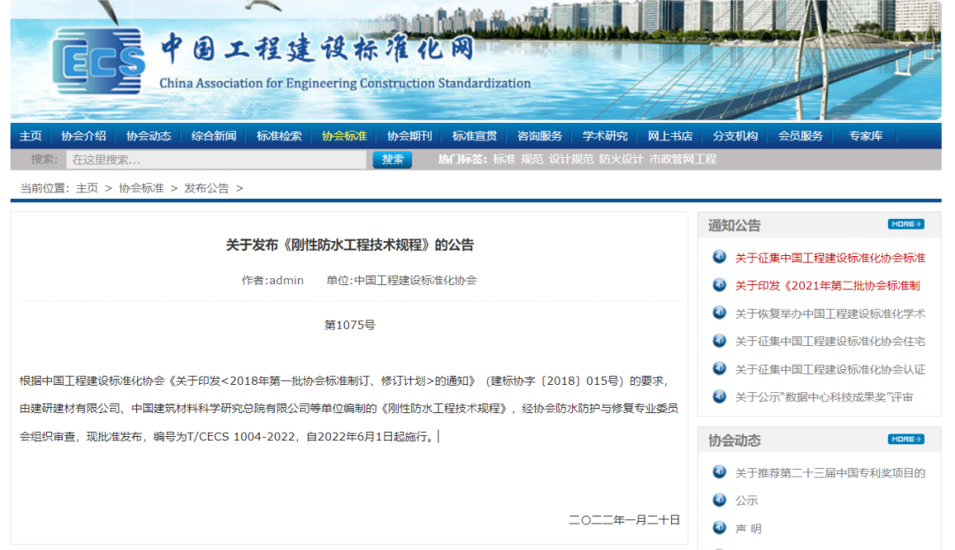This screenshot has width=955, height=550.
Task: Open the 协会期刊 section
Action: (x=409, y=136)
